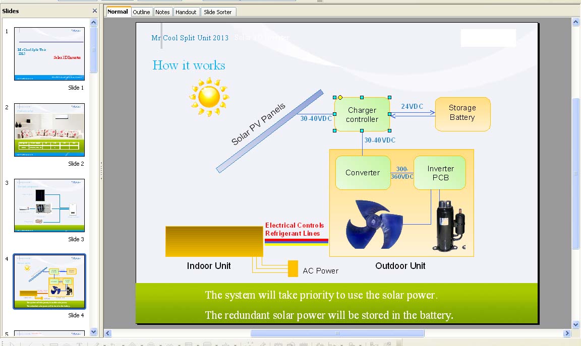Choose the Slide 3 thumbnail
The image size is (581, 346).
49,205
